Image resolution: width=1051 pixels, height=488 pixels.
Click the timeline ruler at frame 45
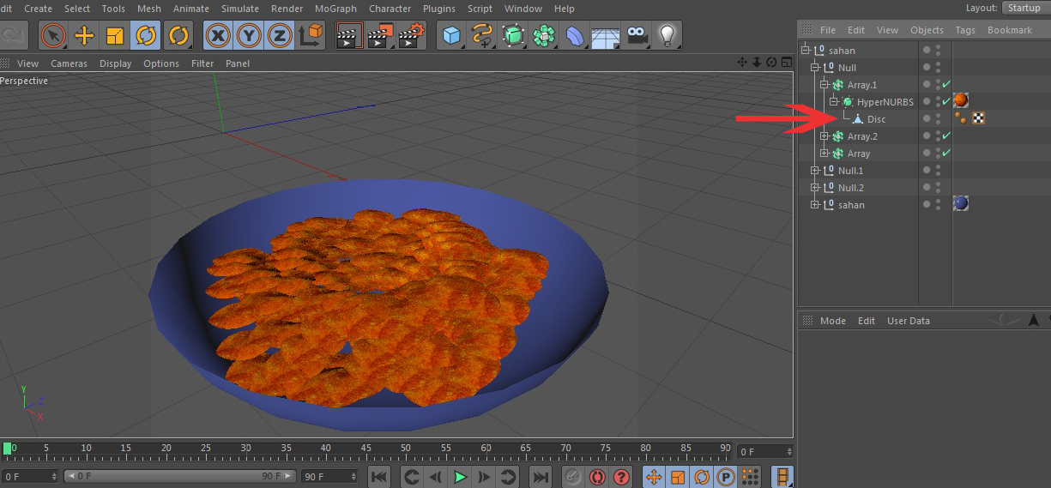coord(366,449)
